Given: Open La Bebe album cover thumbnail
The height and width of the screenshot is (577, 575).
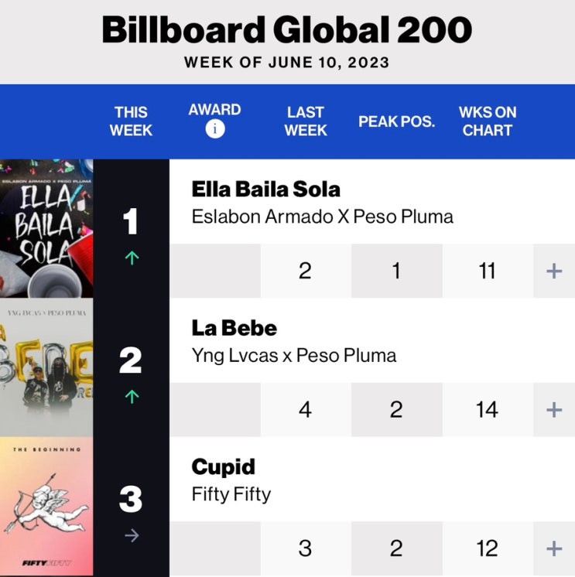Looking at the screenshot, I should 46,367.
